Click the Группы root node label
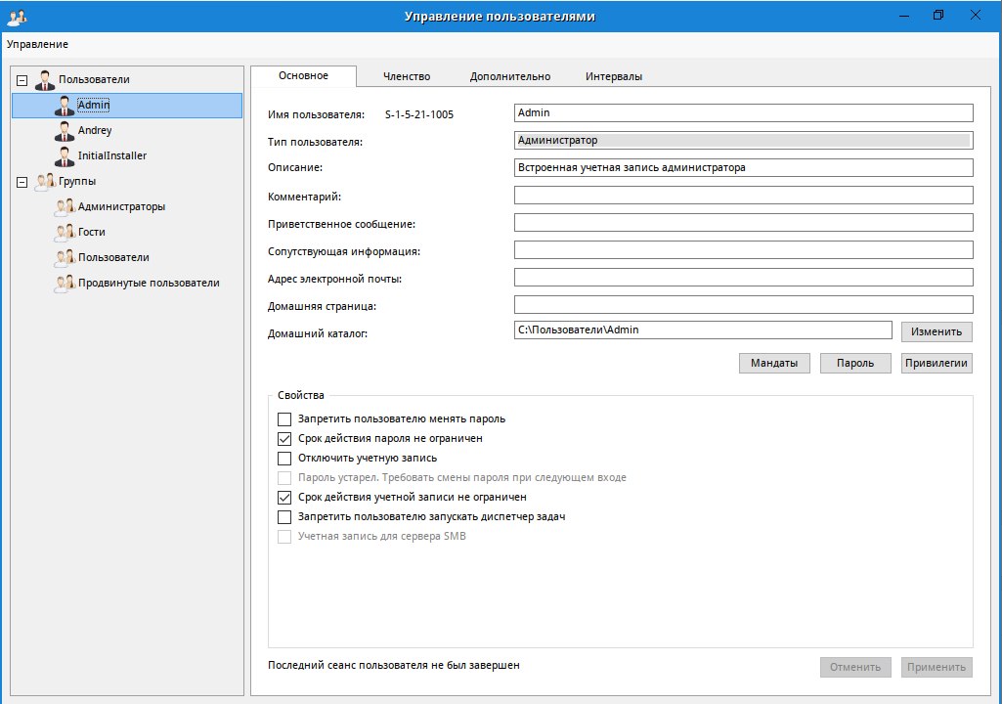This screenshot has height=704, width=1002. pyautogui.click(x=77, y=182)
